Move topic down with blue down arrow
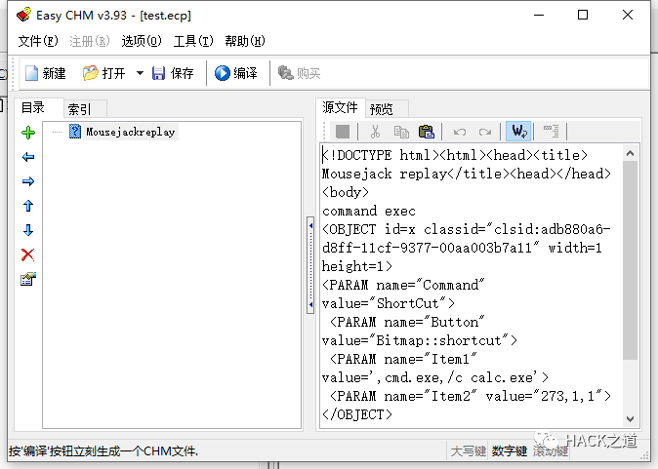The width and height of the screenshot is (658, 469). pos(28,230)
